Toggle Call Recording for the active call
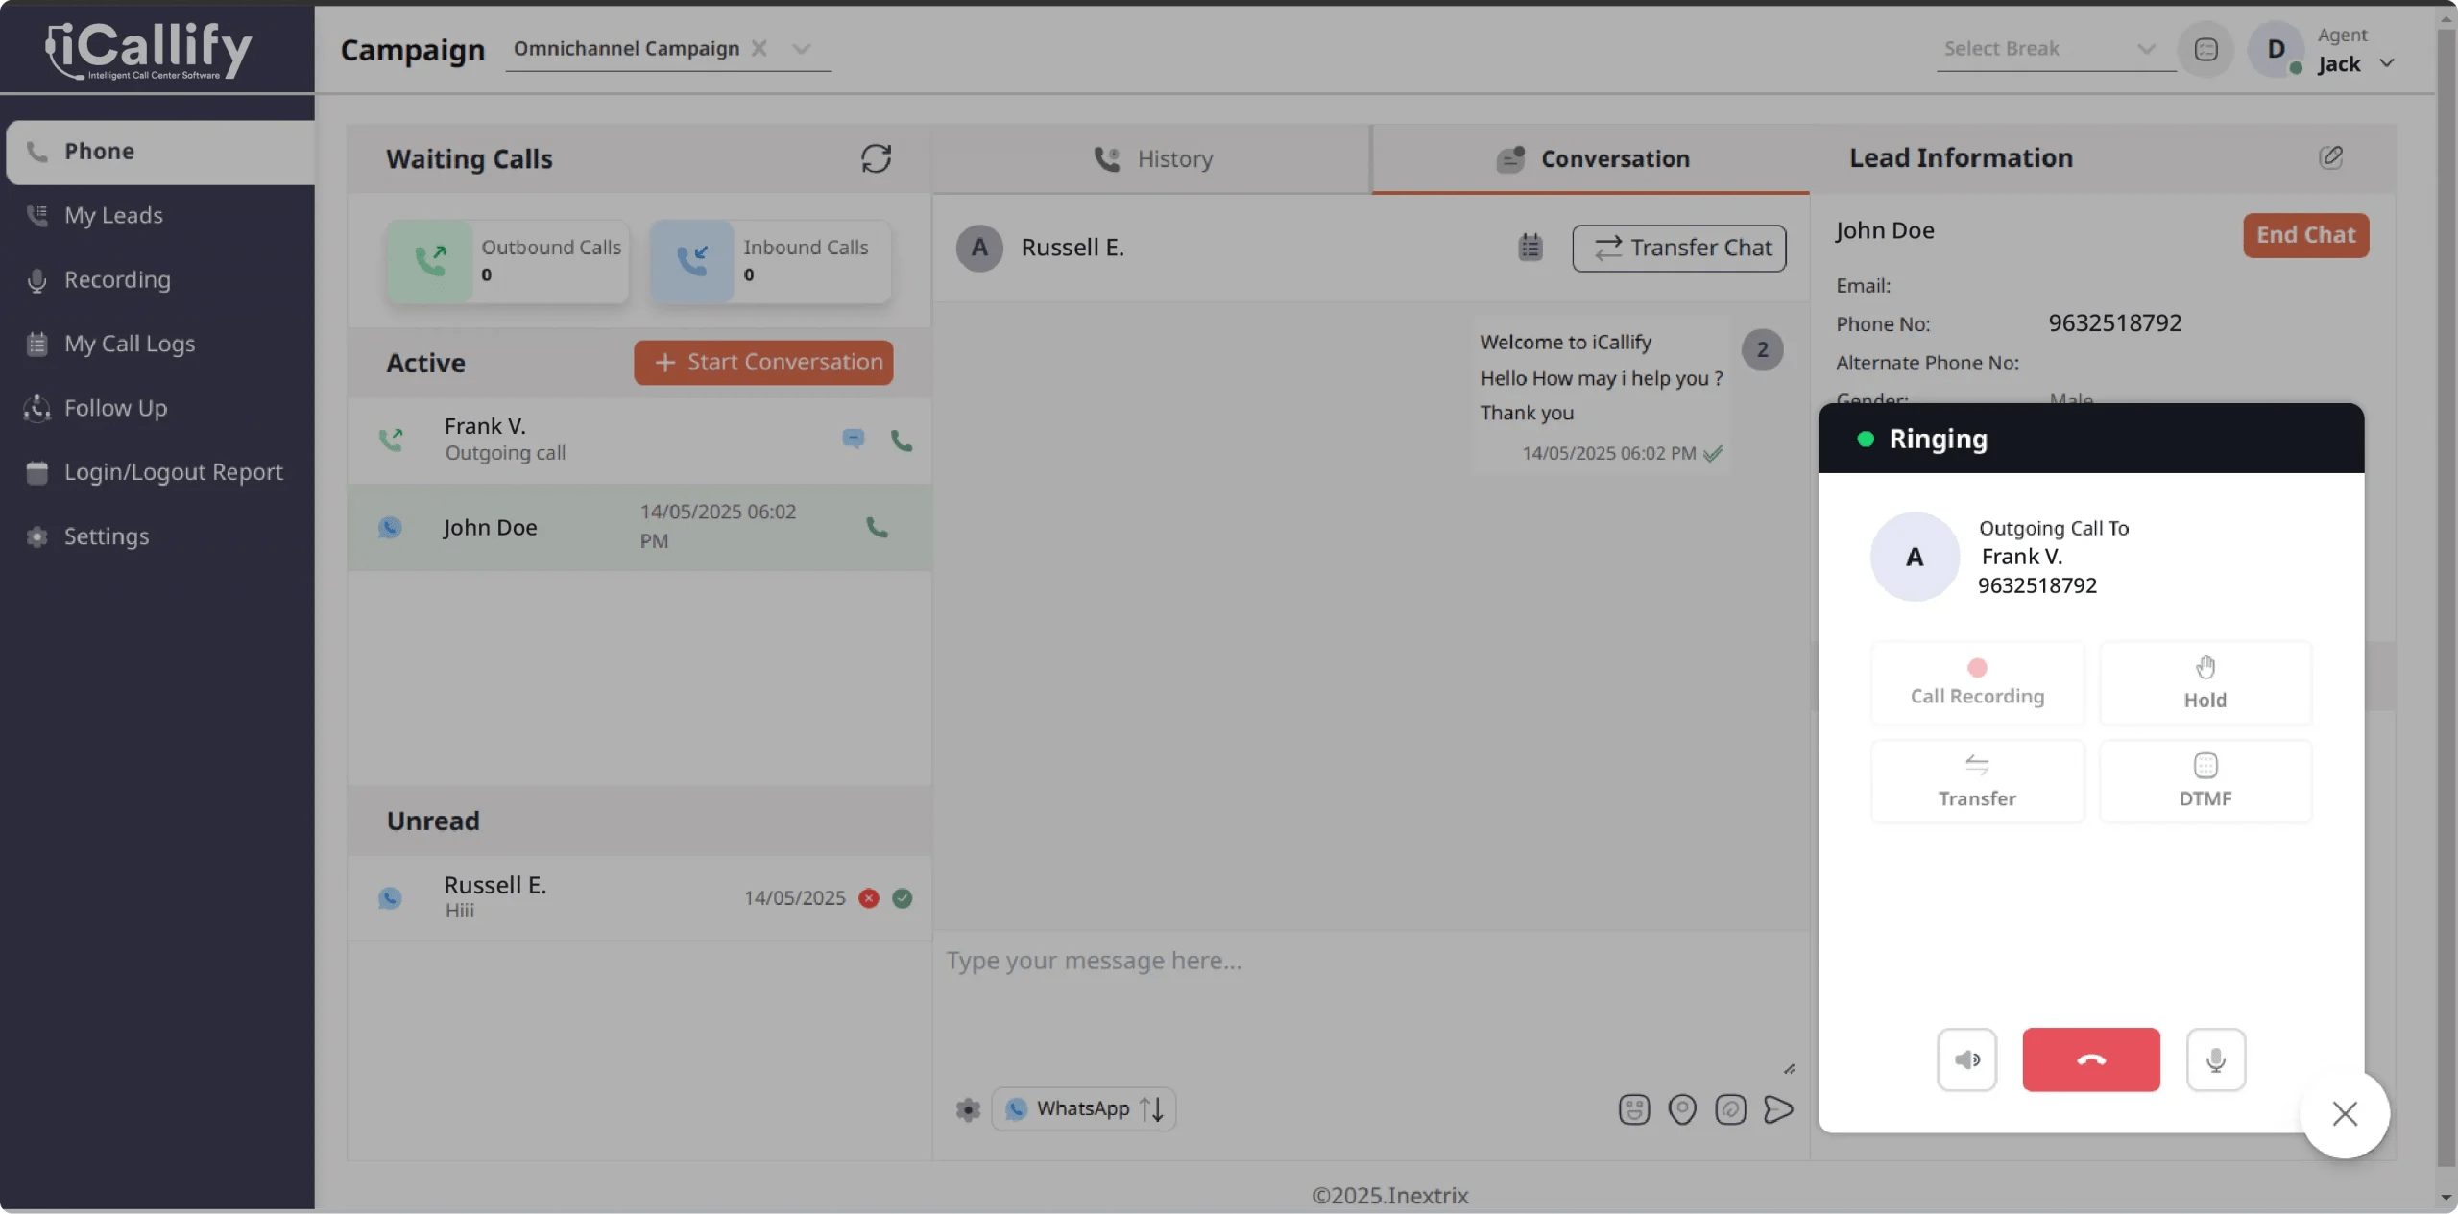This screenshot has width=2458, height=1214. (x=1977, y=682)
